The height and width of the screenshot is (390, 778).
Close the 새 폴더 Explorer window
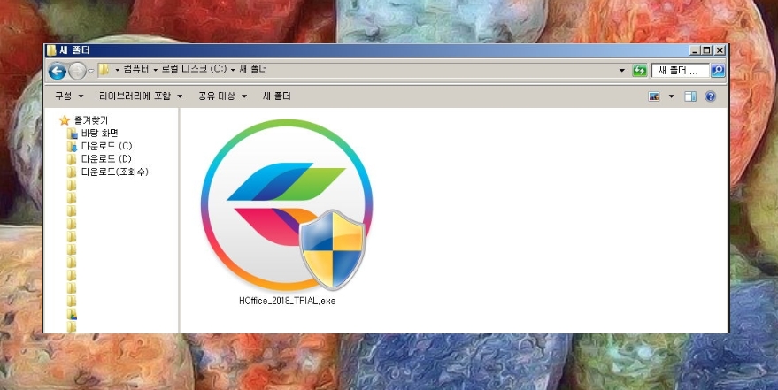(720, 50)
